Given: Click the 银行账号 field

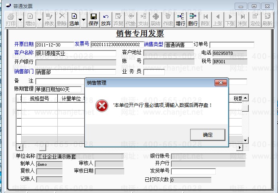Looking at the screenshot, I should pyautogui.click(x=208, y=156).
